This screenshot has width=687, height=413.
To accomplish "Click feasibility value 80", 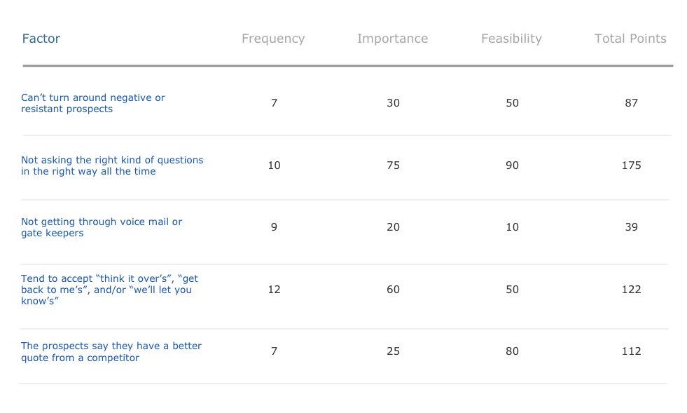I will tap(512, 351).
